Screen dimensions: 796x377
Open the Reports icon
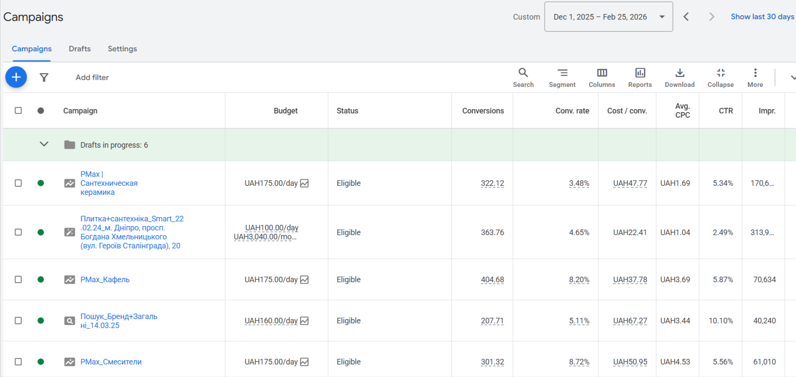640,78
